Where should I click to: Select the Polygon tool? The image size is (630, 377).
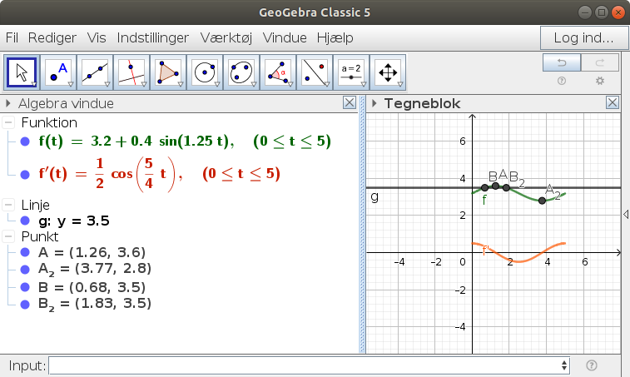pos(168,72)
